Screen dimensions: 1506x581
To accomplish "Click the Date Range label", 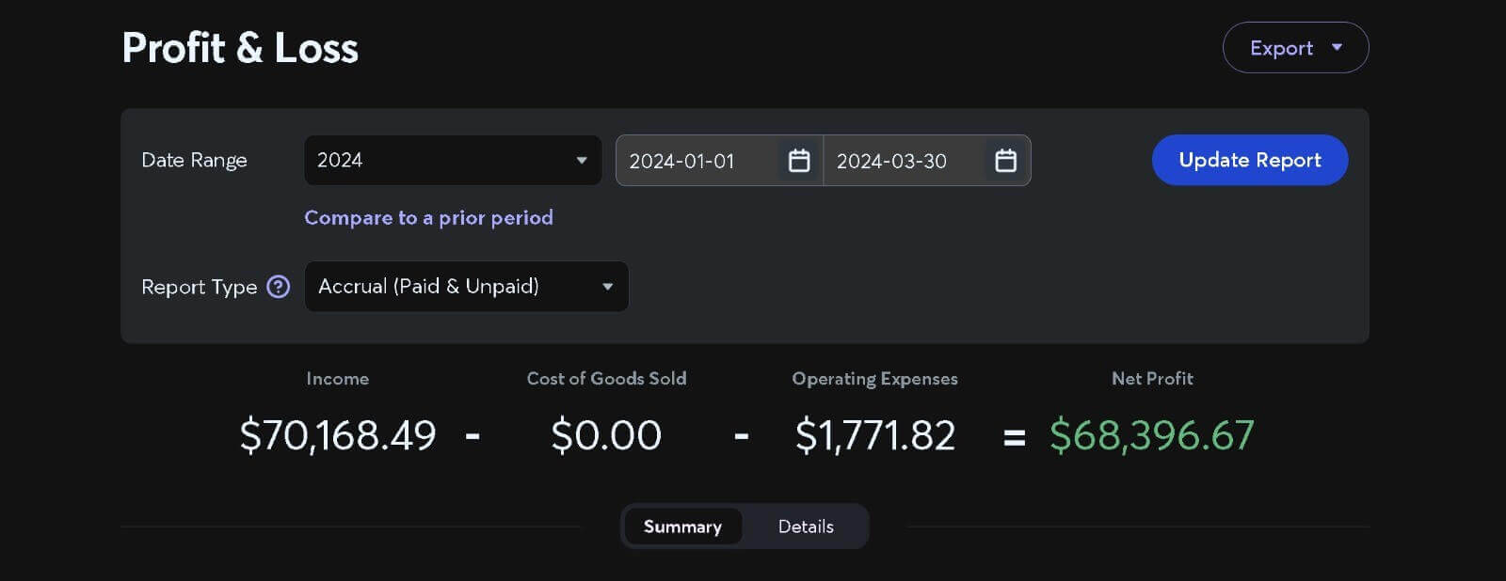I will (194, 160).
